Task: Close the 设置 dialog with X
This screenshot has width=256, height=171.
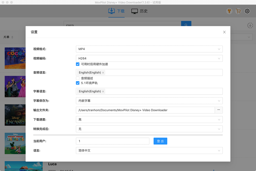Action: 224,32
